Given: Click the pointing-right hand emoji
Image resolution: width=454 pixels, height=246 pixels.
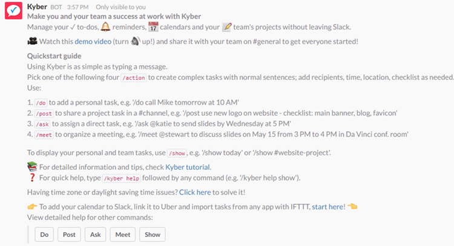Looking at the screenshot, I should coord(32,206).
